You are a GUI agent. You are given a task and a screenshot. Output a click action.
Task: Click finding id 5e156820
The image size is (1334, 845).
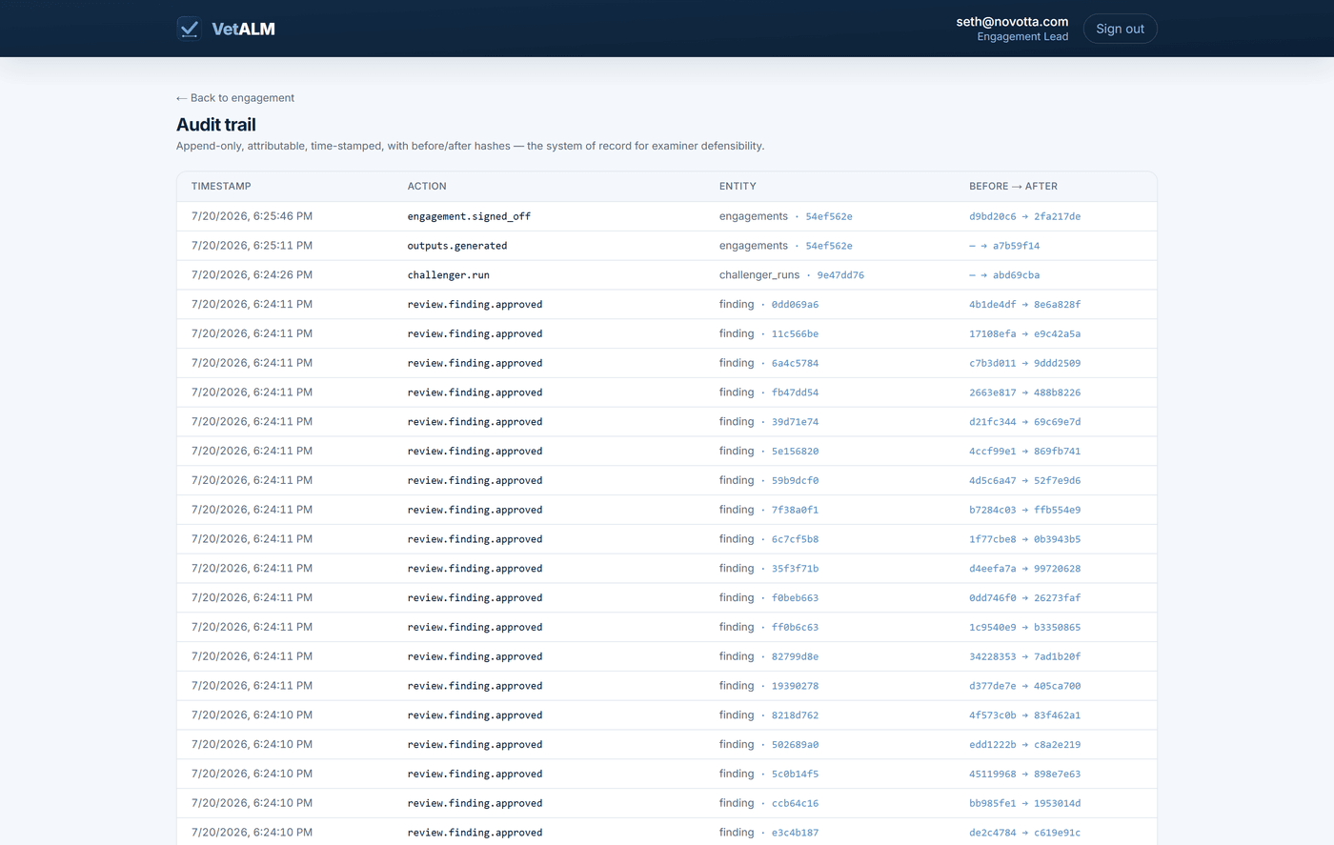click(795, 452)
